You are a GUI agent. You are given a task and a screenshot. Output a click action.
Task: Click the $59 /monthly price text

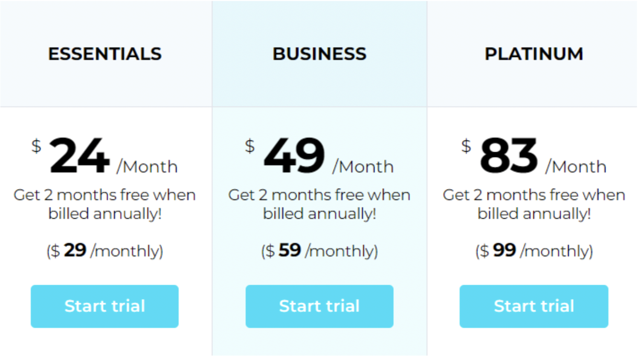click(x=319, y=251)
